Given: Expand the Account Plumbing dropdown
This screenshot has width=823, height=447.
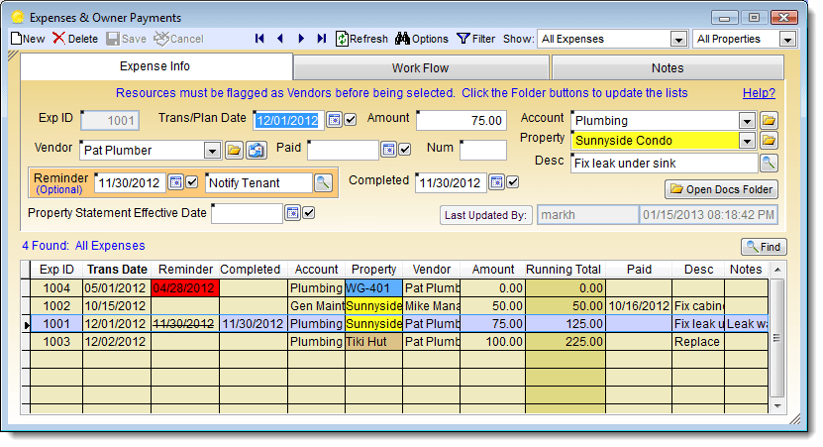Looking at the screenshot, I should (x=747, y=121).
